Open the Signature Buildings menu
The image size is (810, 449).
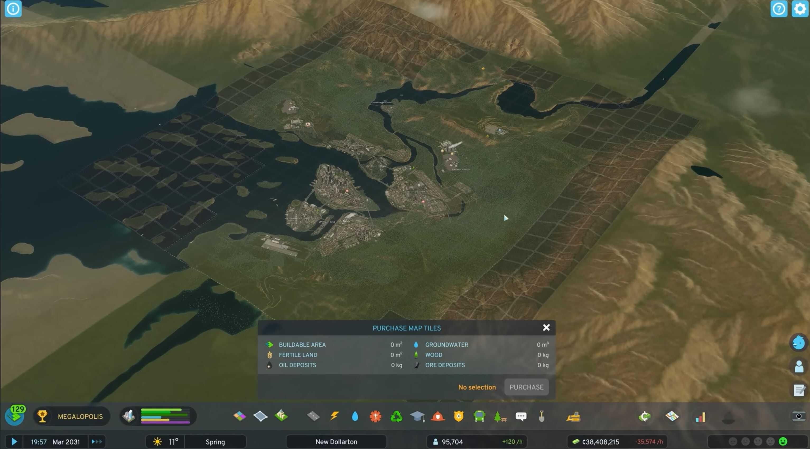pyautogui.click(x=281, y=416)
